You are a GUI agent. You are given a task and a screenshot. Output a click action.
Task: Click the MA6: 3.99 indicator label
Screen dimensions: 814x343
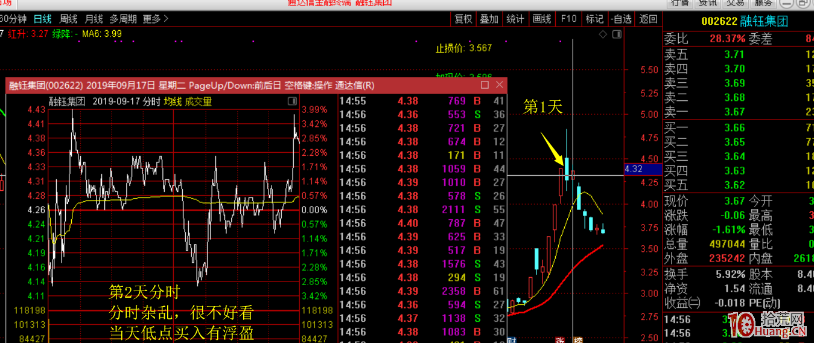click(102, 34)
